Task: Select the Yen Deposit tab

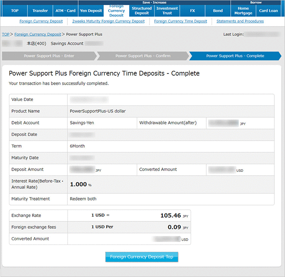Action: coord(91,11)
